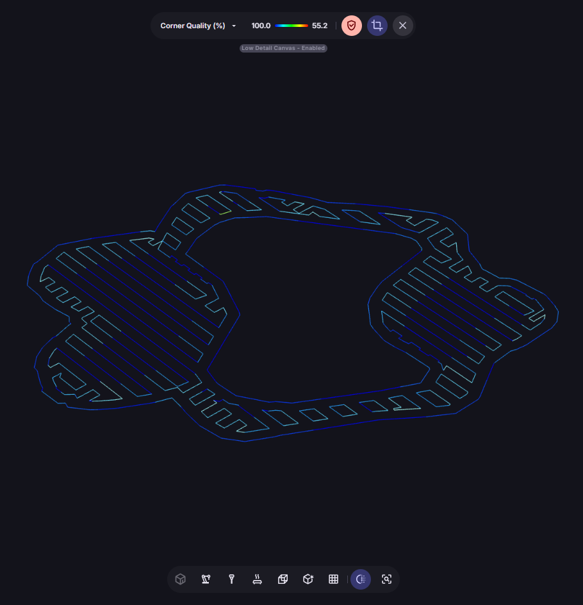Screen dimensions: 583x605
Task: Click the Low Detail Canvas - Enabled badge
Action: pyautogui.click(x=283, y=48)
